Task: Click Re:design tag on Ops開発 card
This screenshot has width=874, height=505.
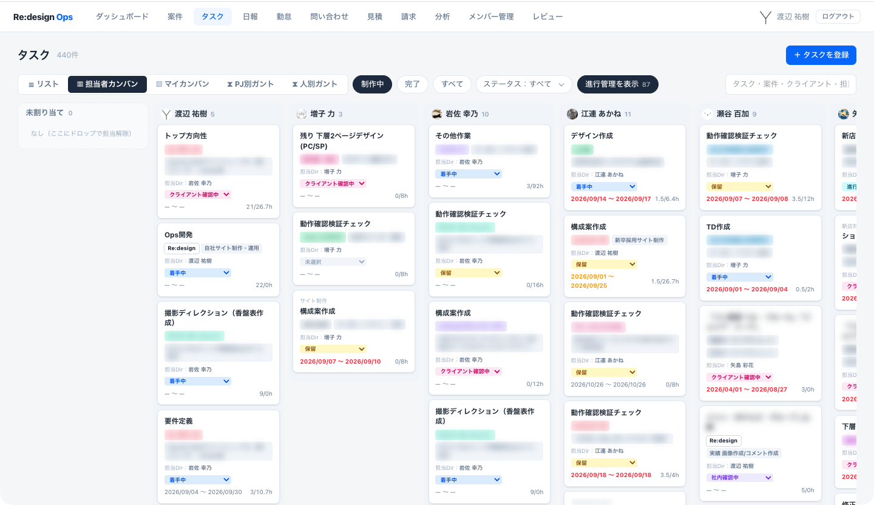Action: pyautogui.click(x=182, y=248)
